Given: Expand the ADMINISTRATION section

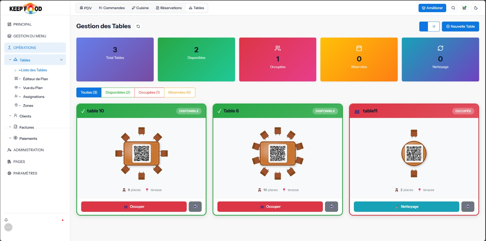Looking at the screenshot, I should click(29, 150).
